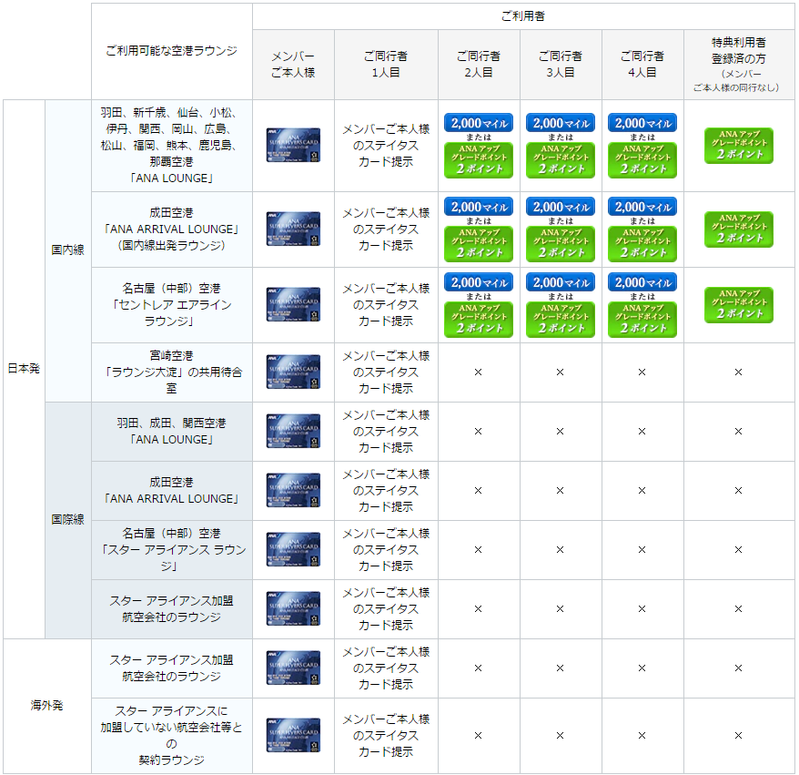This screenshot has width=799, height=775.
Task: Click 2,000マイル badge for ご同行者3人目, セントレア row
Action: click(x=561, y=282)
